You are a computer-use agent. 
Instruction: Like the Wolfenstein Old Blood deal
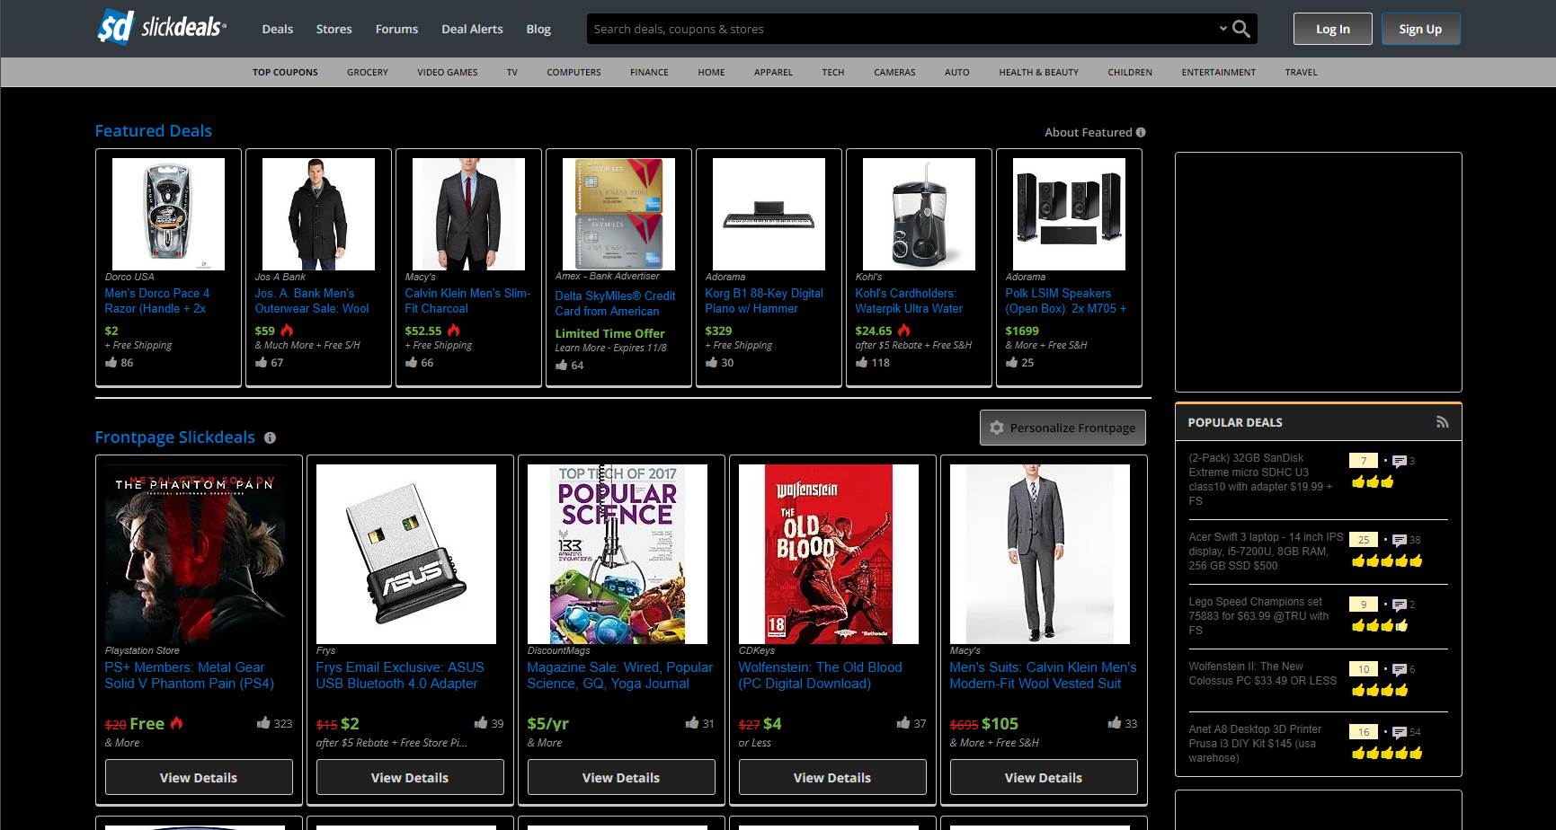click(x=902, y=723)
